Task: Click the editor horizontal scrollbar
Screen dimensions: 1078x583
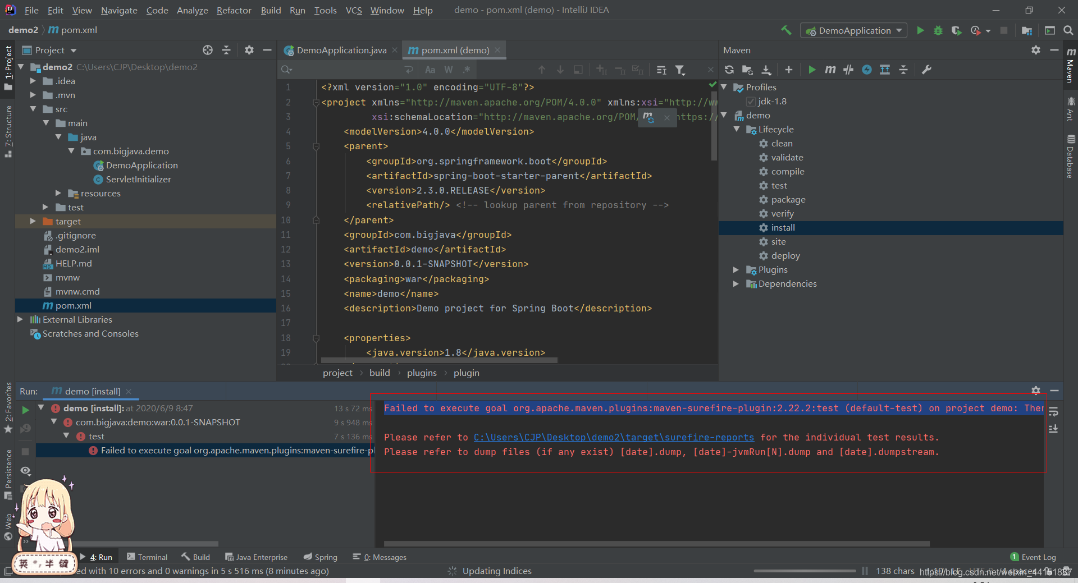Action: tap(439, 360)
